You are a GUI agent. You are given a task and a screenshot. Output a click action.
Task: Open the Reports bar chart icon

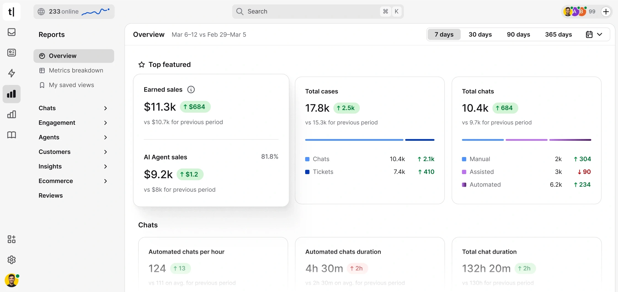click(x=11, y=94)
